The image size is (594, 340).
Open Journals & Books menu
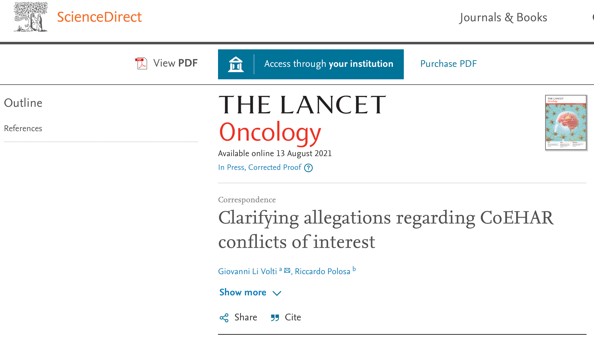click(503, 17)
